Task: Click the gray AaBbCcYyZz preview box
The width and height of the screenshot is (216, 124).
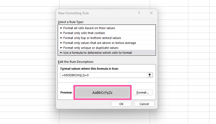Action: click(x=102, y=92)
